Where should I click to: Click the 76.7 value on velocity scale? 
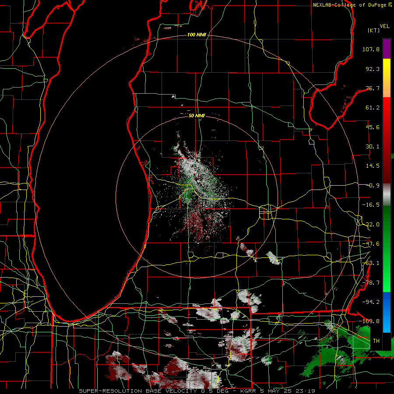tap(373, 88)
